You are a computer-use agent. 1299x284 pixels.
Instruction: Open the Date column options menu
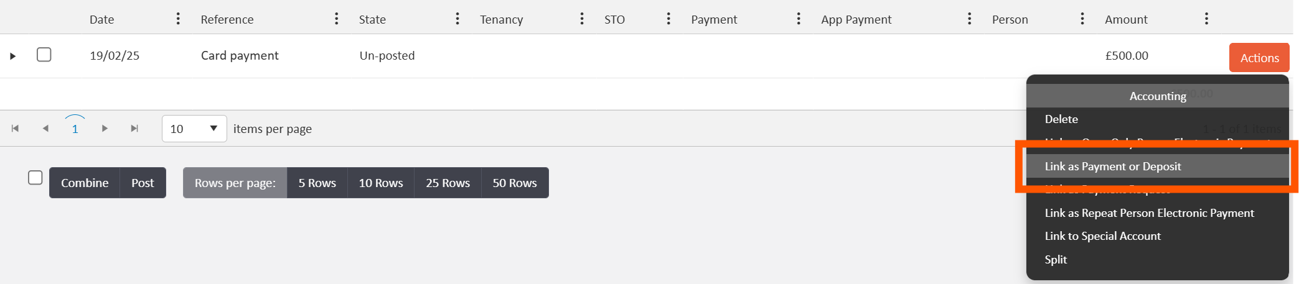tap(178, 19)
